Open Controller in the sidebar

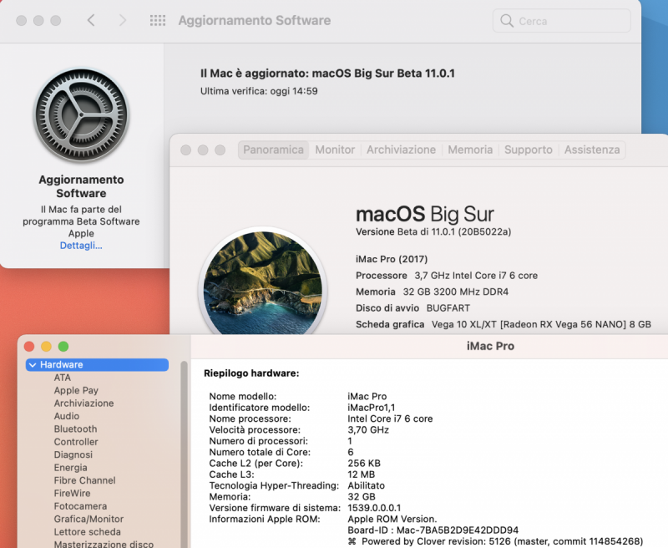pos(76,442)
